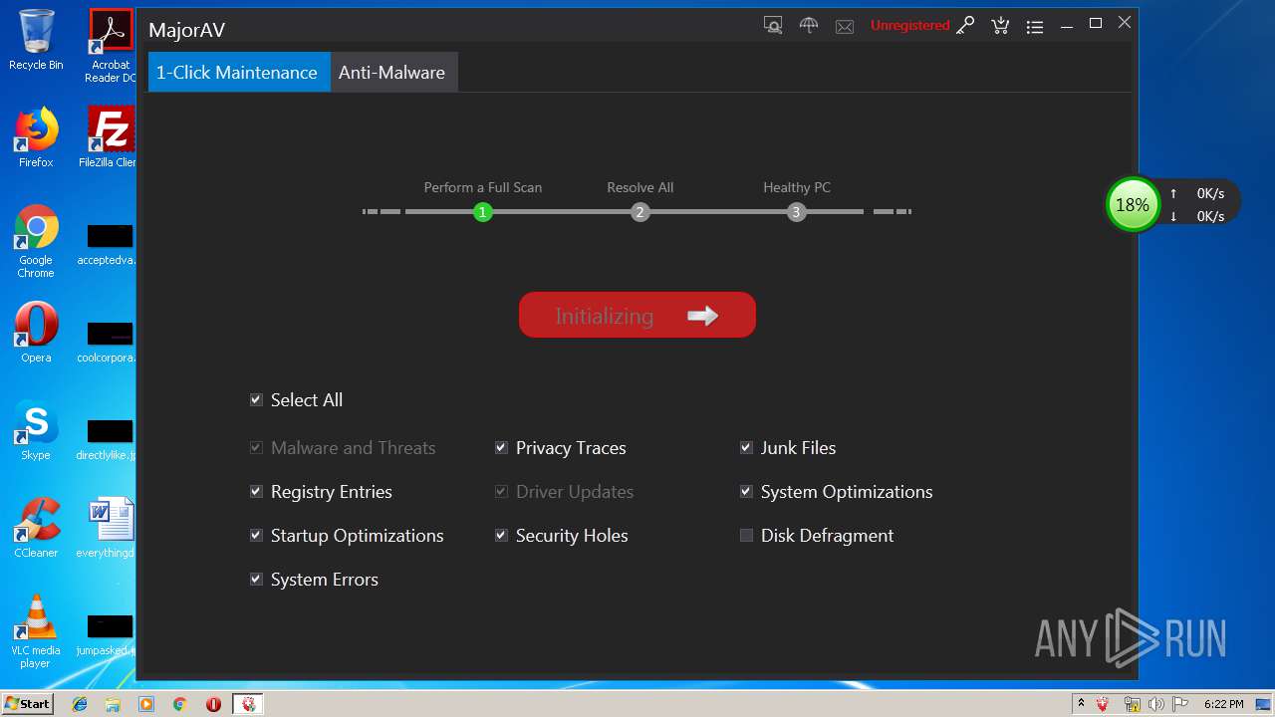Click the key registration icon
Screen dimensions: 1275x717
pos(965,26)
